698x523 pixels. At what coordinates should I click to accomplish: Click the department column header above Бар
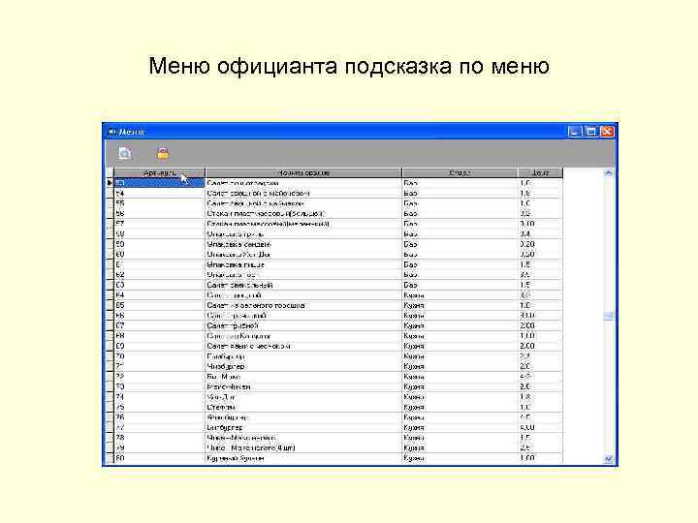click(x=460, y=172)
